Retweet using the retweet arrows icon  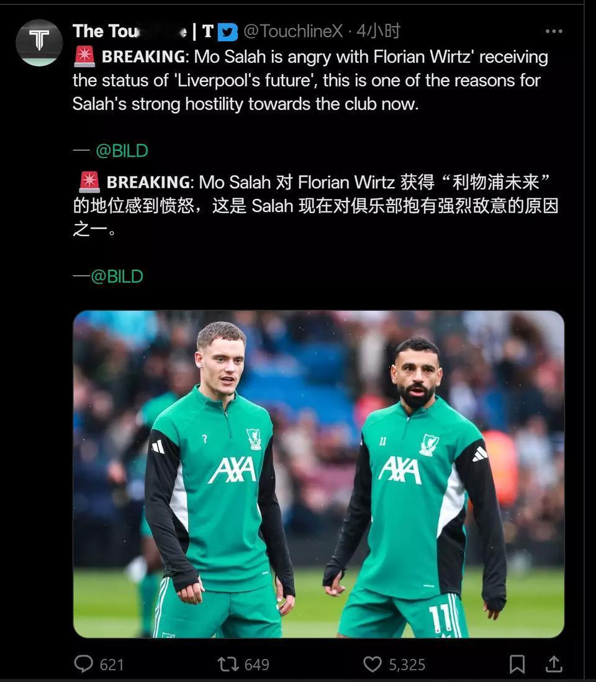228,664
